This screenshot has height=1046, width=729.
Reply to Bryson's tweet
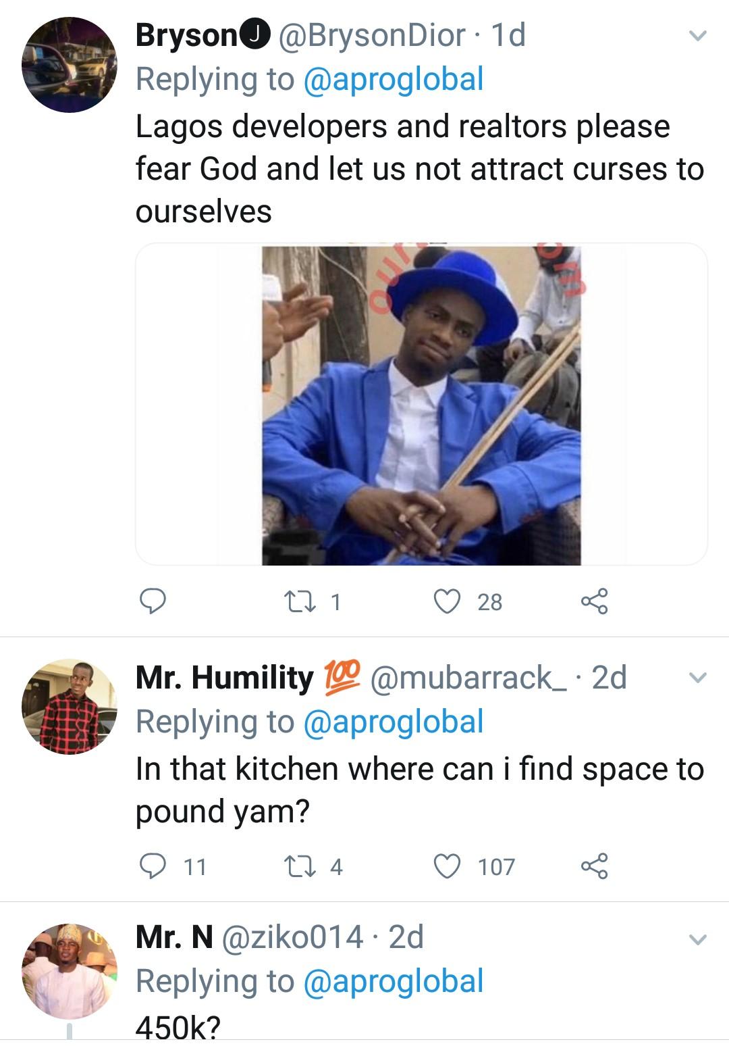153,601
